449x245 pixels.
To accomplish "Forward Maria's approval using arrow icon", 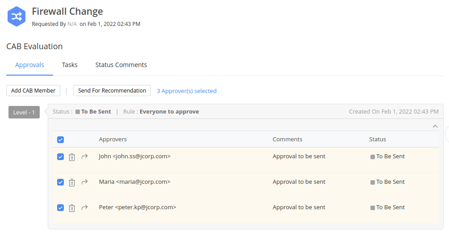I will [84, 182].
